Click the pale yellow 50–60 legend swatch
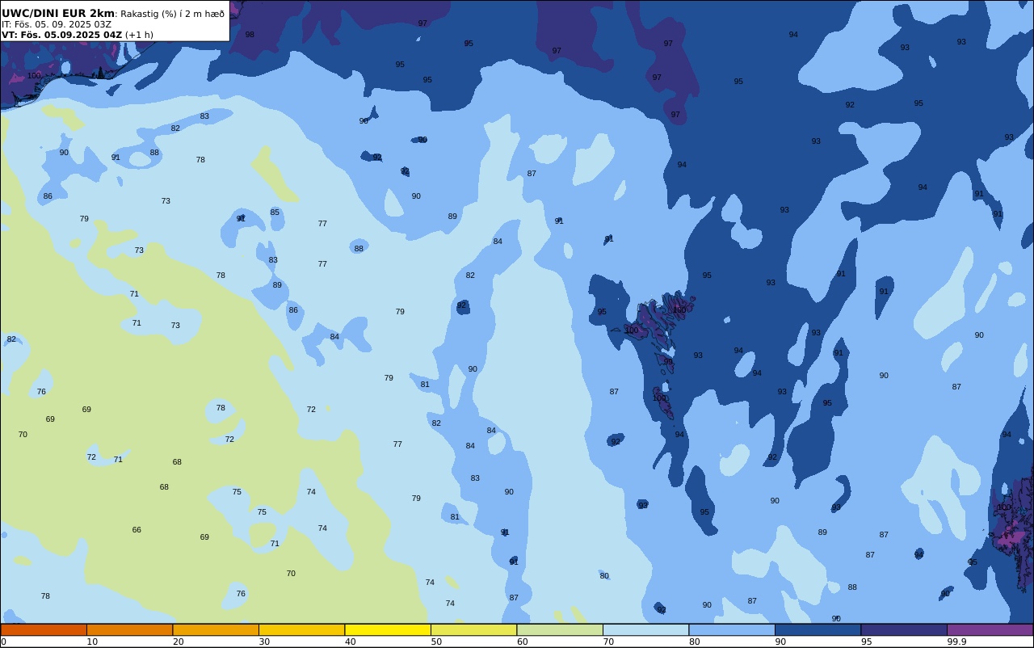The width and height of the screenshot is (1034, 648). coord(473,629)
